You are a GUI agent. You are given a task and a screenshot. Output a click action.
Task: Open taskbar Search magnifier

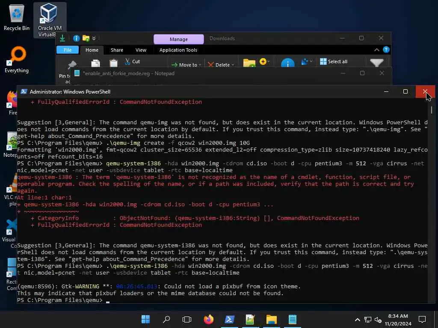[166, 319]
